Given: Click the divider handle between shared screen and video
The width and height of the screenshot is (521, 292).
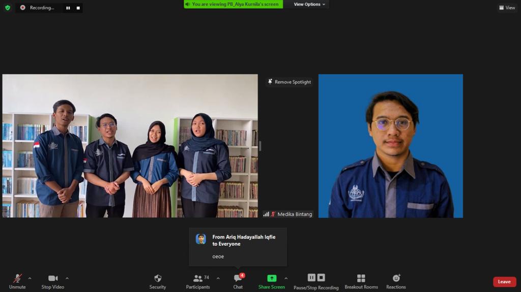Looking at the screenshot, I should click(260, 146).
